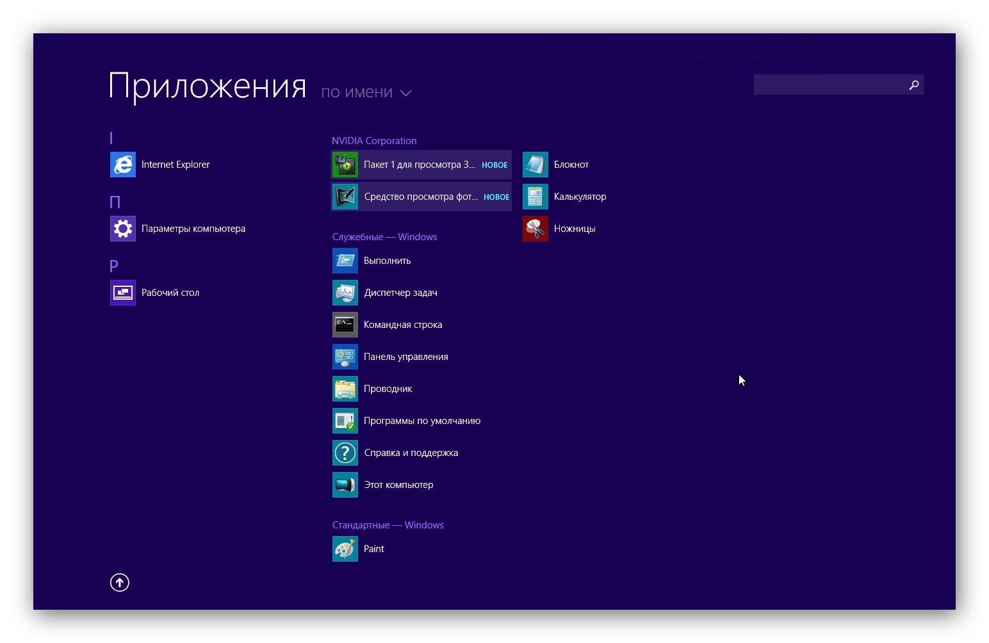This screenshot has width=989, height=643.
Task: Launch the Пакет 1 для просмотра 3D icon
Action: [345, 165]
